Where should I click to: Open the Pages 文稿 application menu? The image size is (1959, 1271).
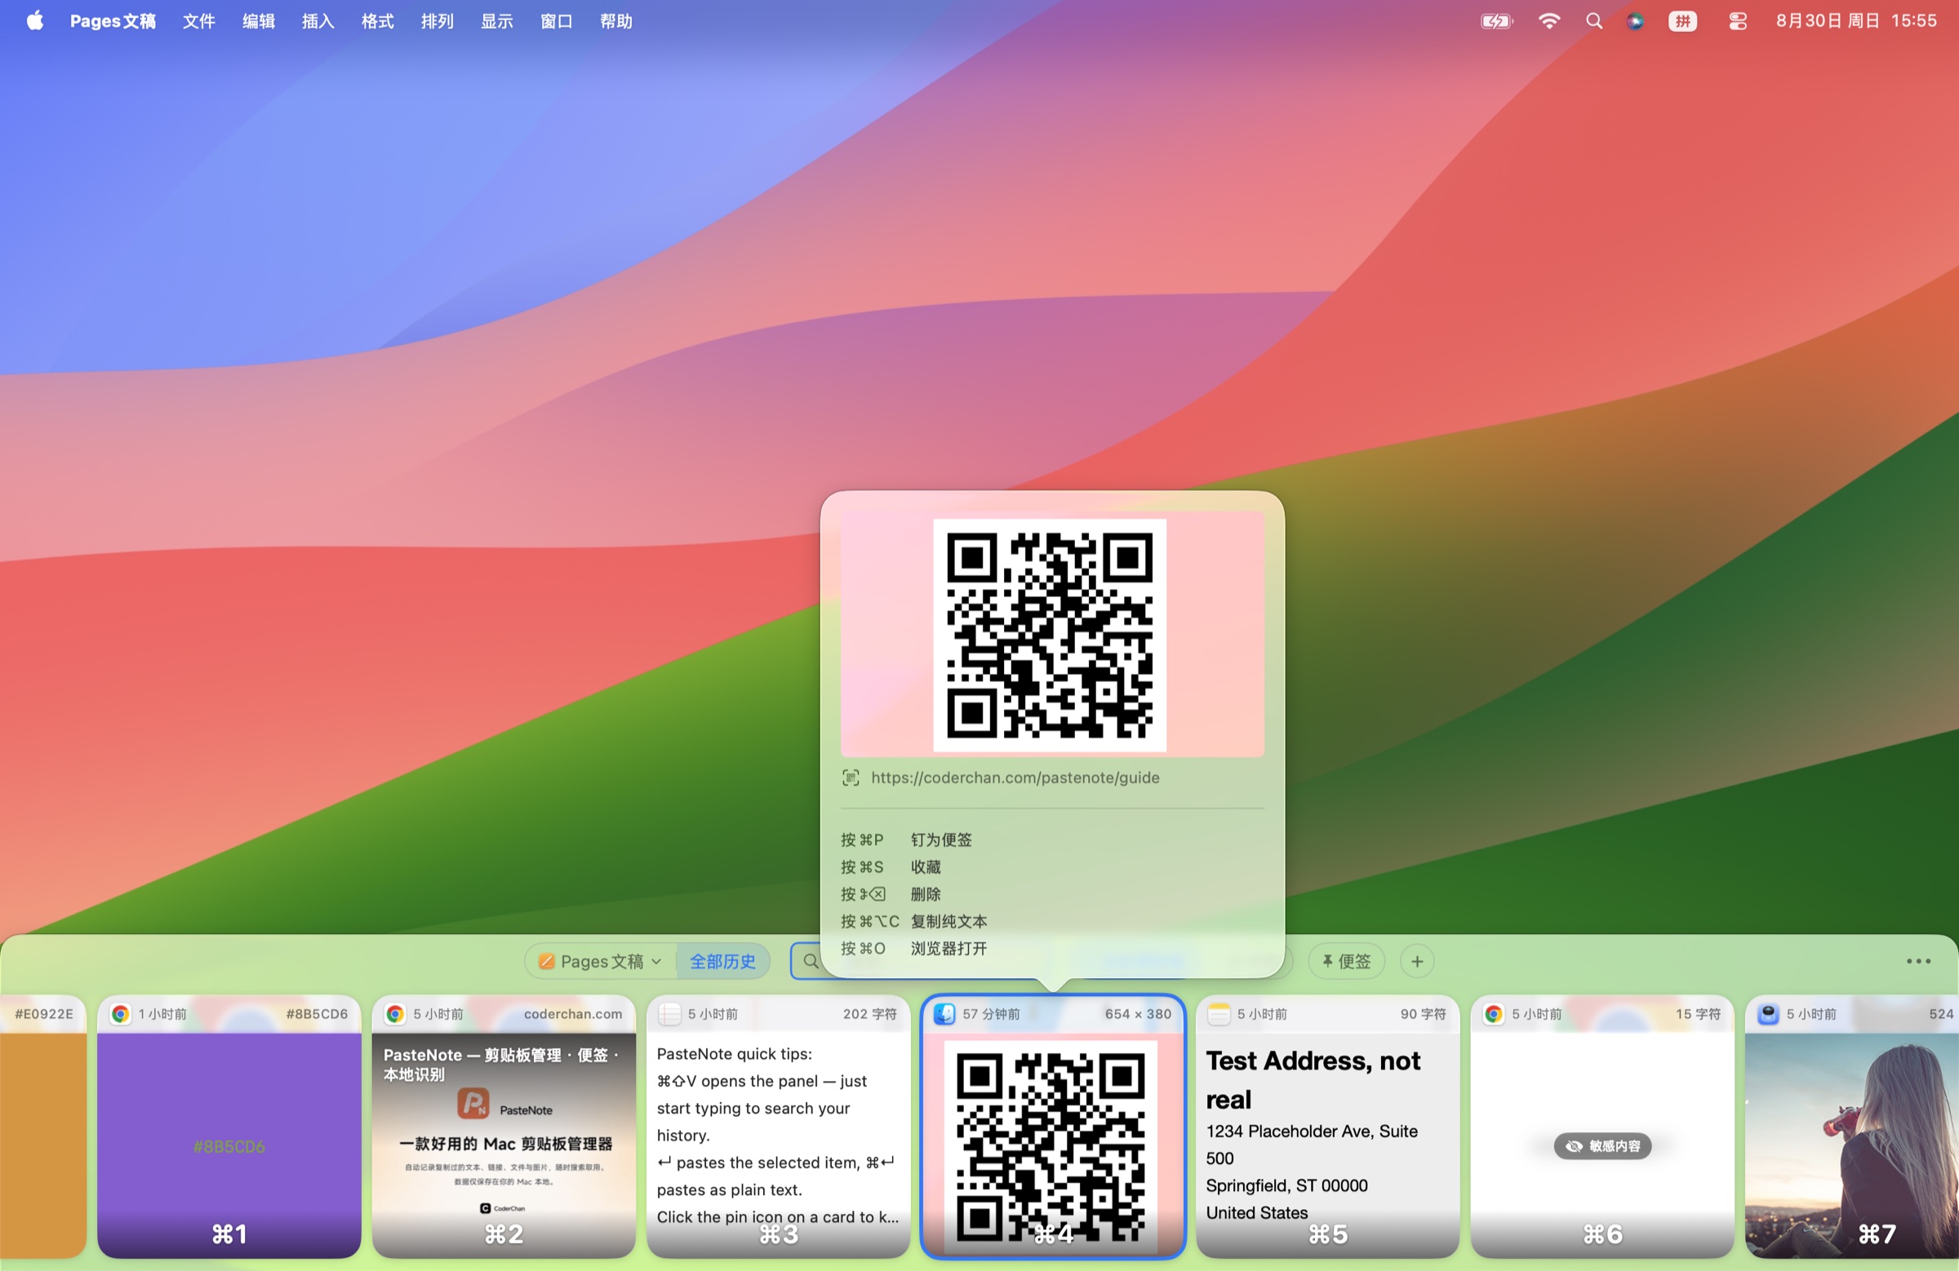[x=113, y=21]
